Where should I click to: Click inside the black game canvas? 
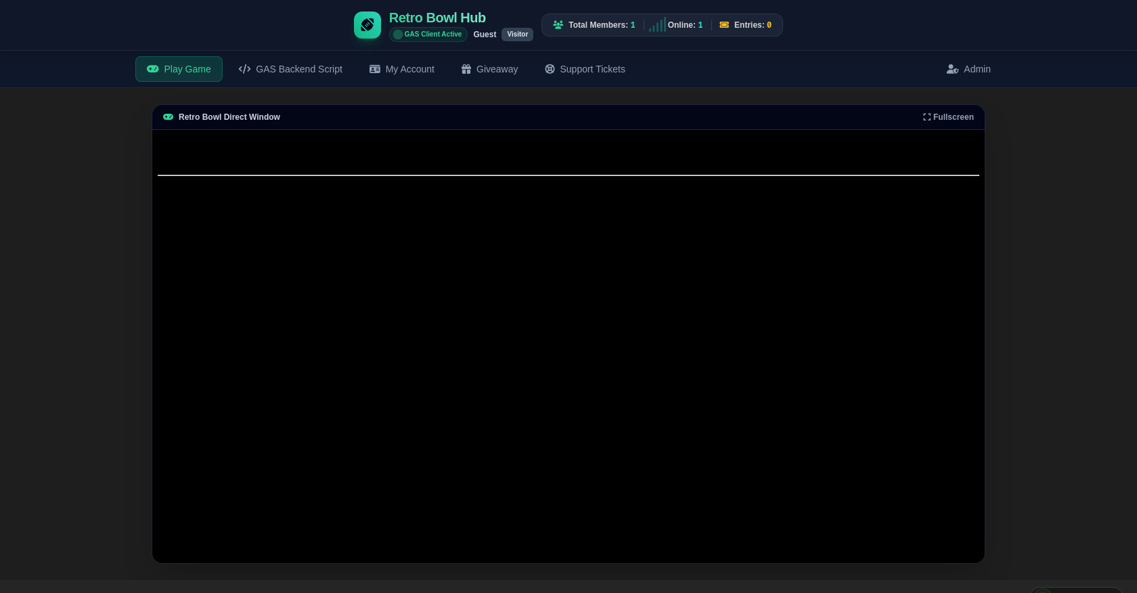click(568, 346)
